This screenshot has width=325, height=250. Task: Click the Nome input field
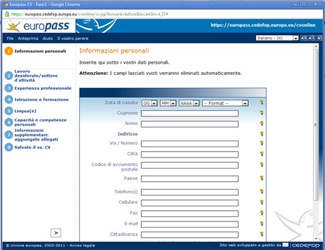click(190, 124)
